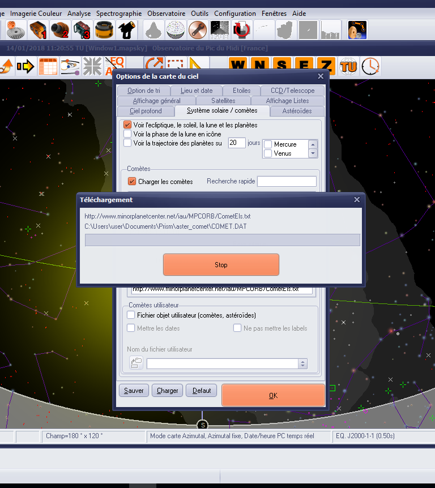Tick the Mercure checkbox in planet list
The width and height of the screenshot is (435, 488).
click(x=268, y=144)
